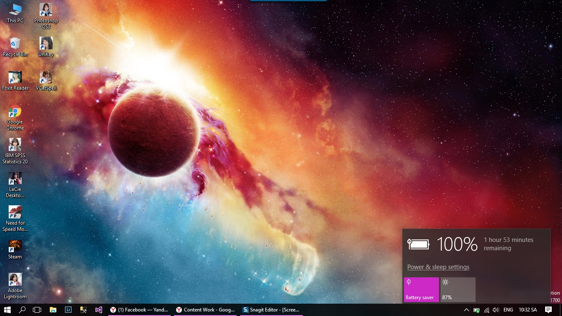
Task: Switch to the Snagit Editor window
Action: coord(271,310)
